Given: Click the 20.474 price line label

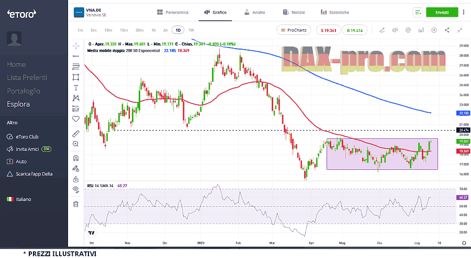Looking at the screenshot, I should (x=463, y=130).
